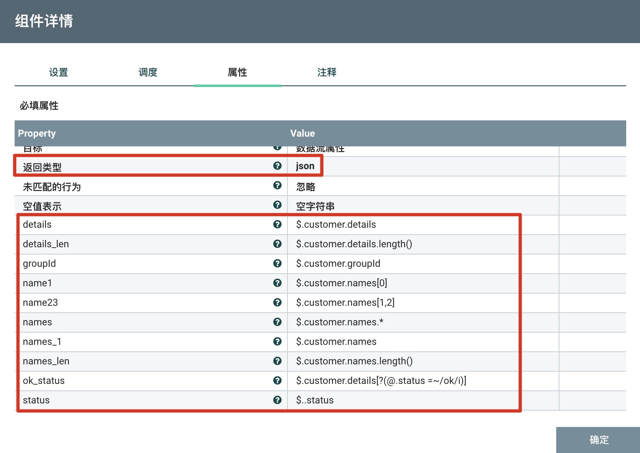
Task: Click help icon for 空值表示 property
Action: point(277,205)
